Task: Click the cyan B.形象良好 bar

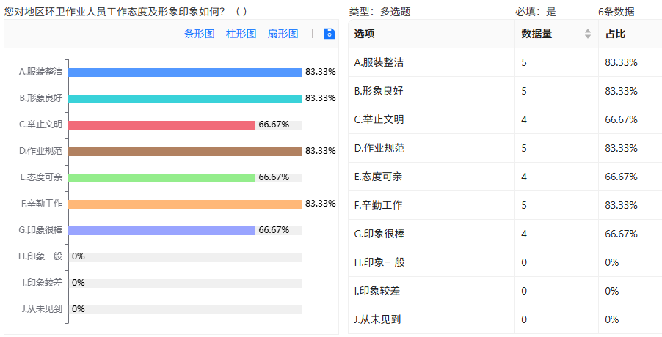Action: pyautogui.click(x=185, y=98)
